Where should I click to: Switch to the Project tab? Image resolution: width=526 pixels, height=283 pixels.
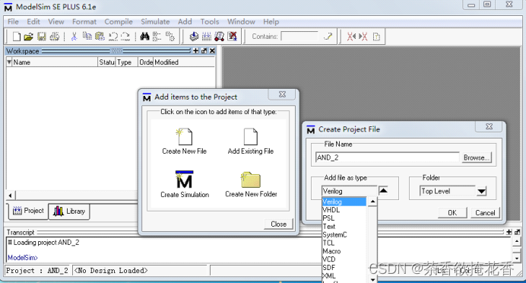point(28,211)
